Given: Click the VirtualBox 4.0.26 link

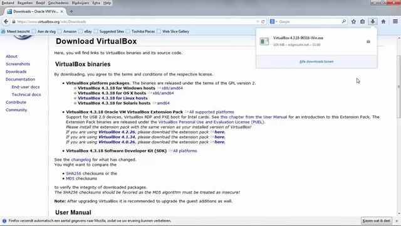Looking at the screenshot, I should coord(117,143).
